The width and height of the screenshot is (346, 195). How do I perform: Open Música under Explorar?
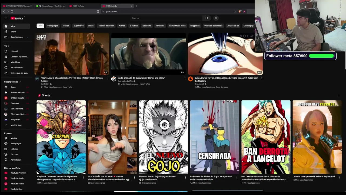[x=16, y=138]
